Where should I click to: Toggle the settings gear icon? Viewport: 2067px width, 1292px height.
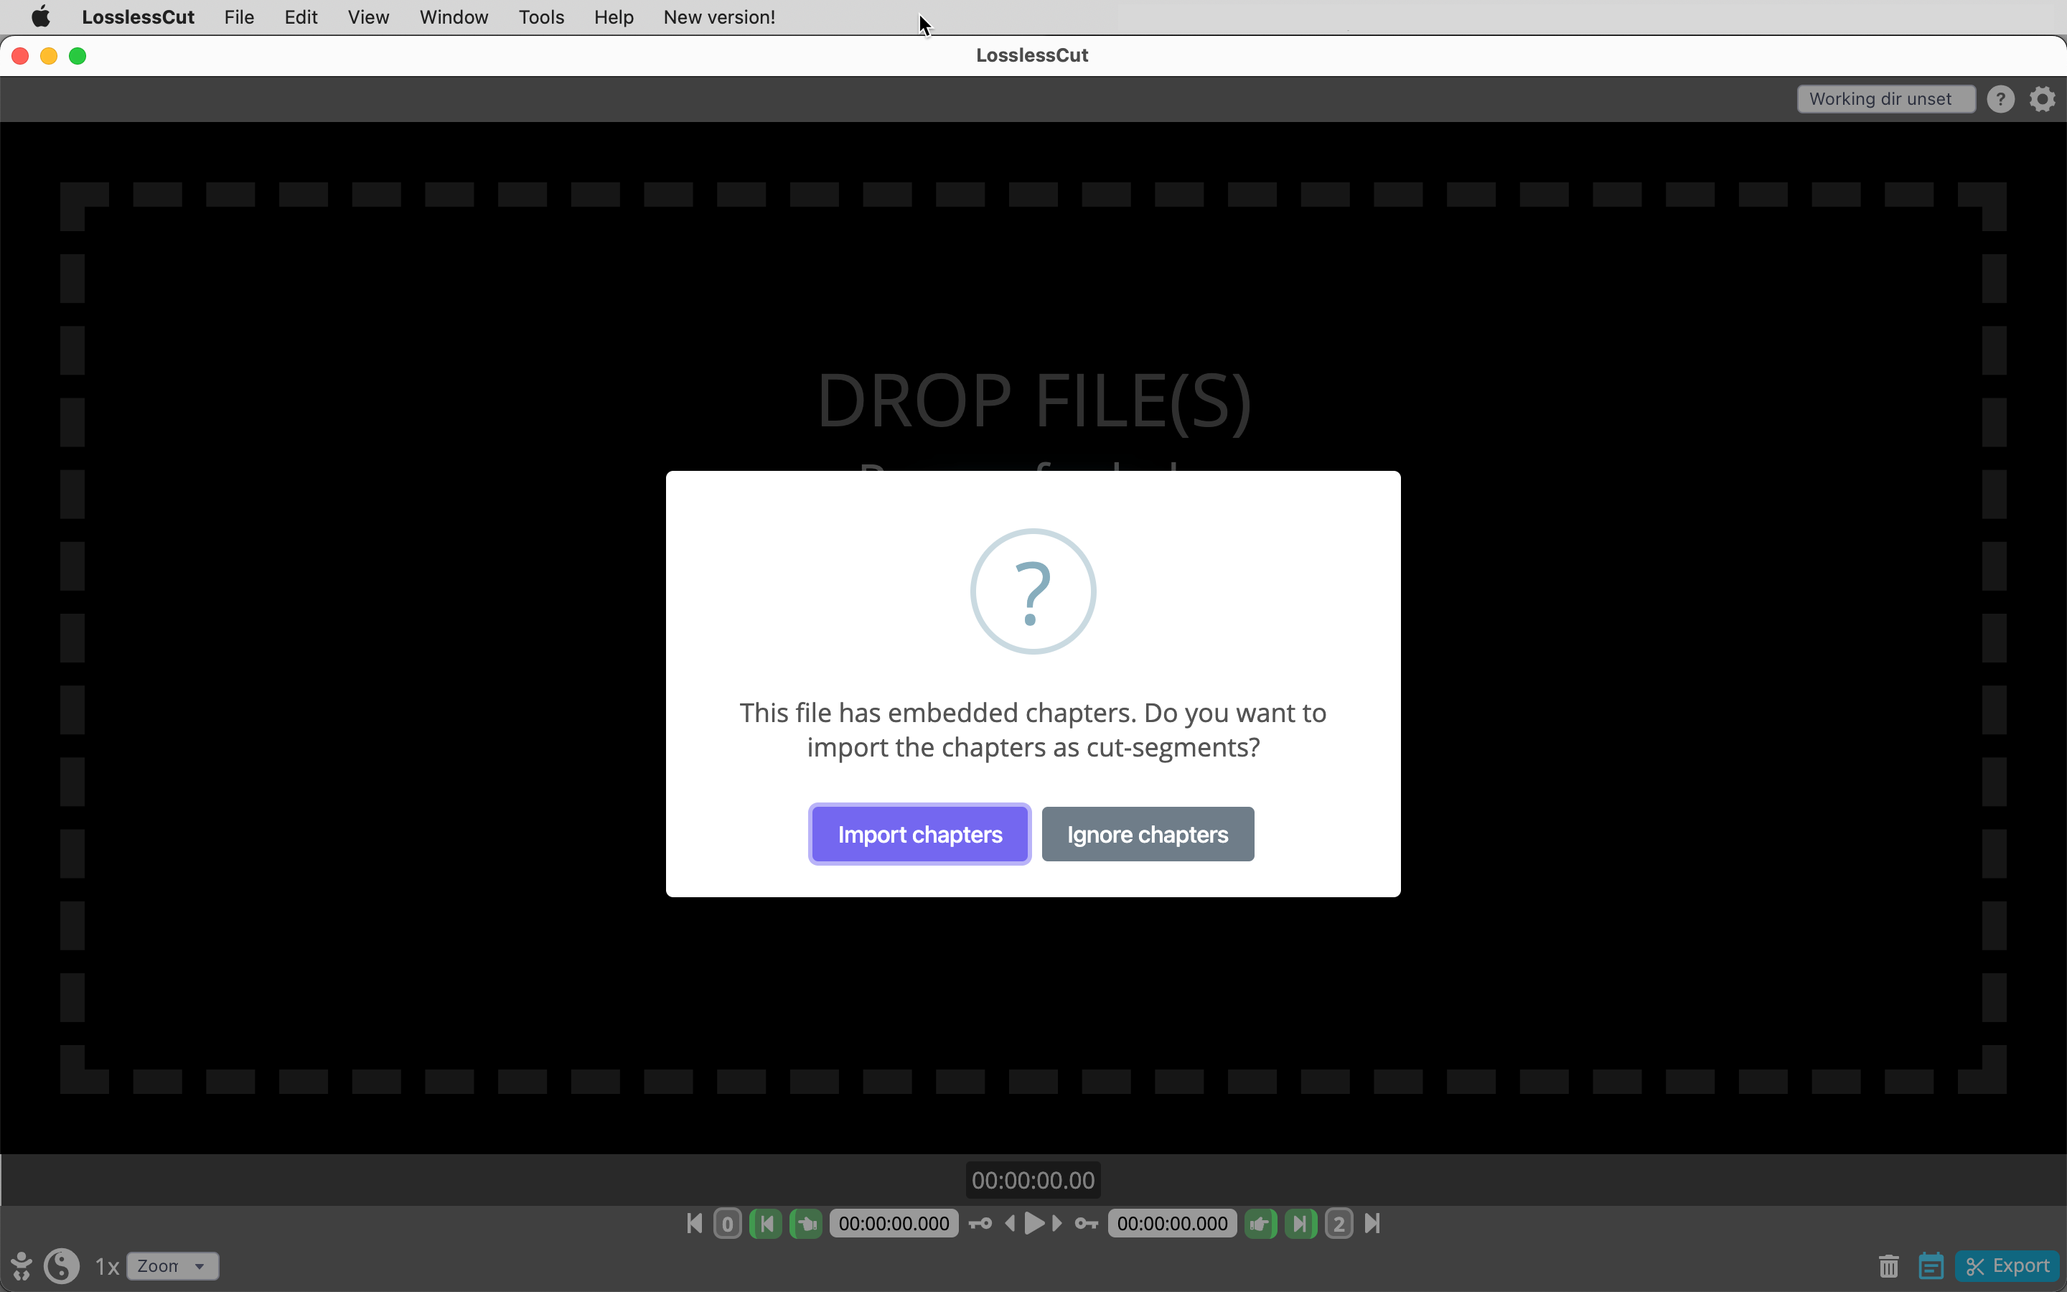[x=2045, y=98]
